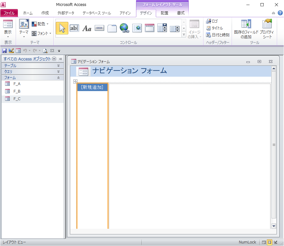Switch to Design View in status bar
Viewport: 284px width, 246px height.
coord(276,242)
